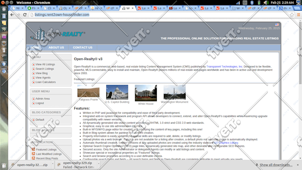Open the Default blog category
Image resolution: width=302 pixels, height=170 pixels.
coord(40,119)
